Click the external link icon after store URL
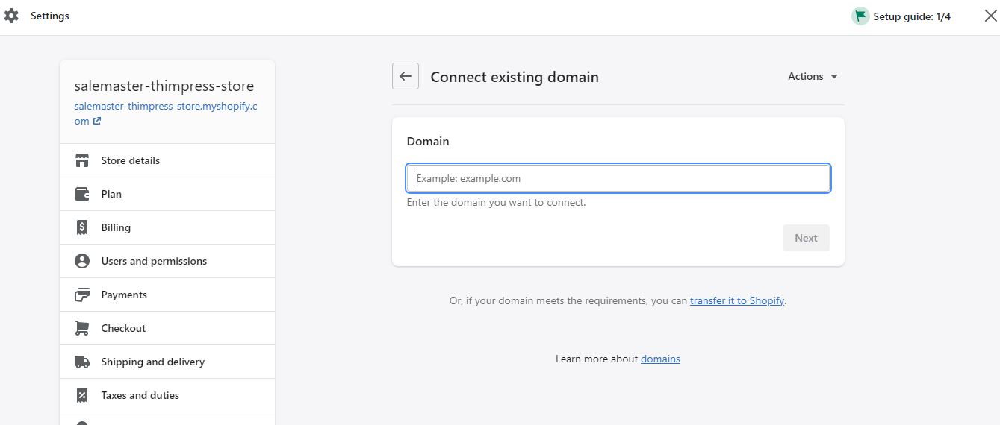The width and height of the screenshot is (1000, 425). tap(97, 121)
